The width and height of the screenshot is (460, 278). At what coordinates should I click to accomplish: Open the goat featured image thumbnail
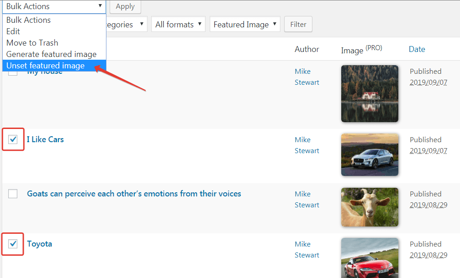(370, 207)
